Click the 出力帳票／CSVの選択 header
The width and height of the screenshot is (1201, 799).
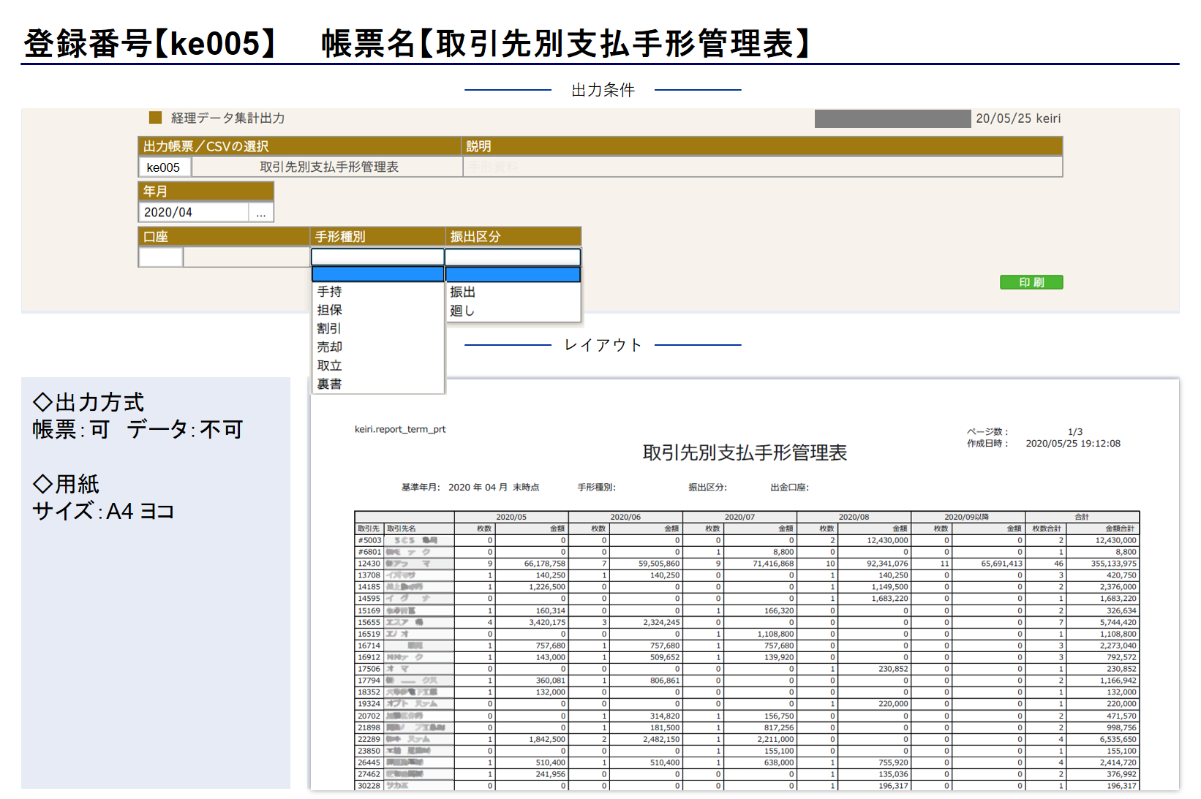[x=299, y=146]
